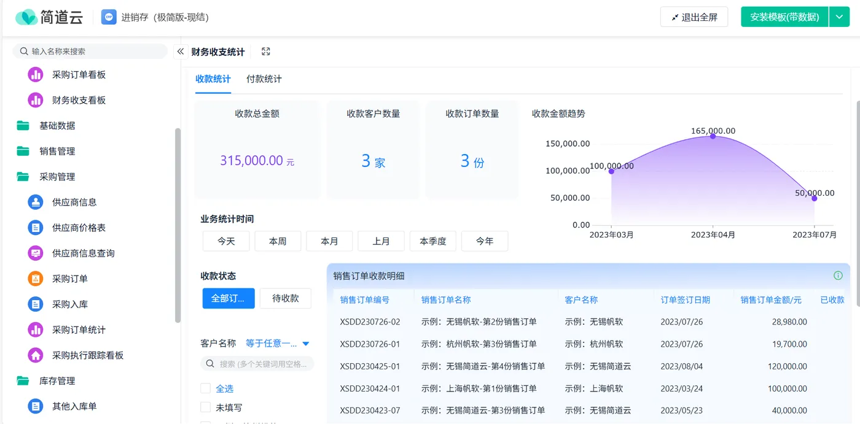Click the search icon in 客户名称 filter
860x424 pixels.
210,364
